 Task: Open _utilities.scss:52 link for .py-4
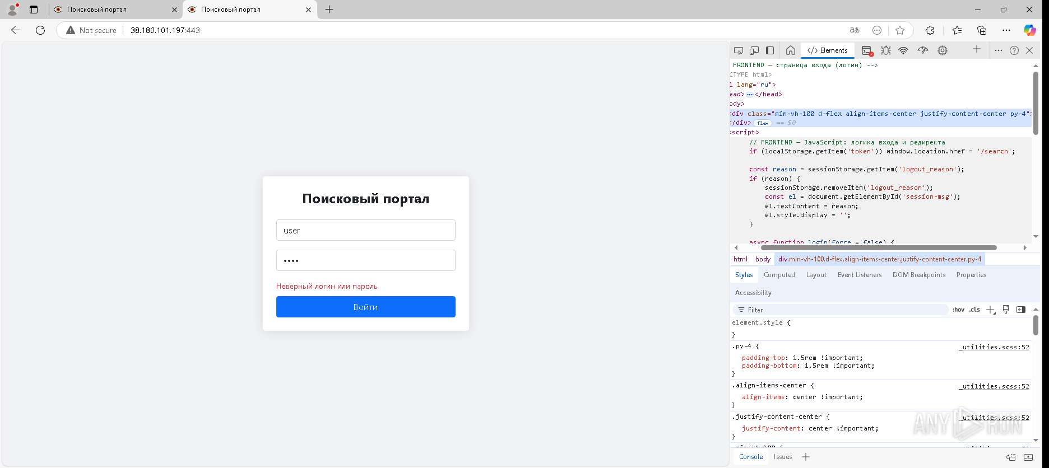(x=994, y=347)
